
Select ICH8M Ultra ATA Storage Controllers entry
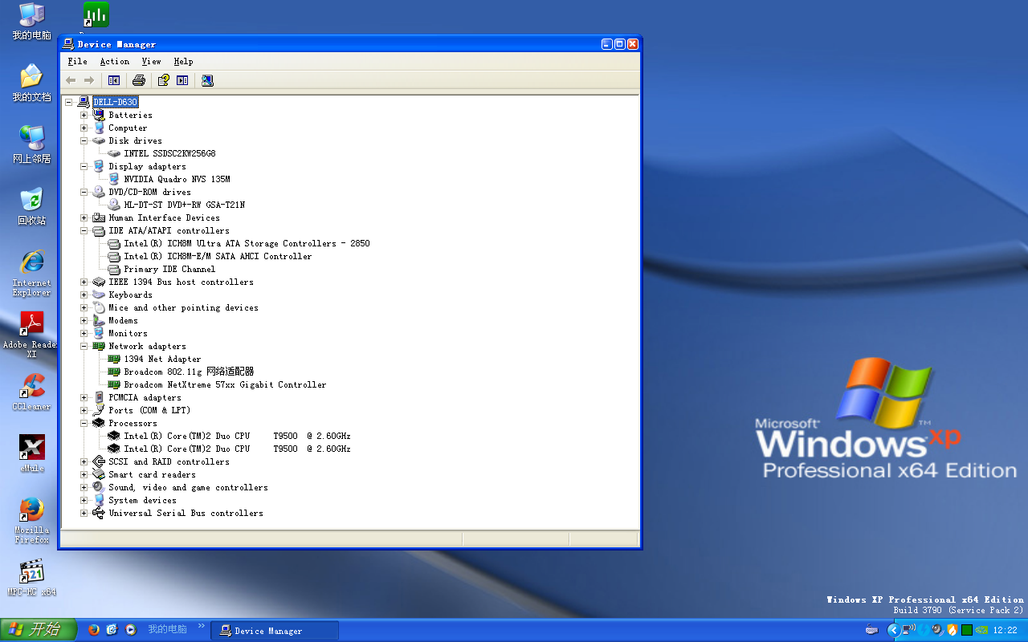point(247,243)
